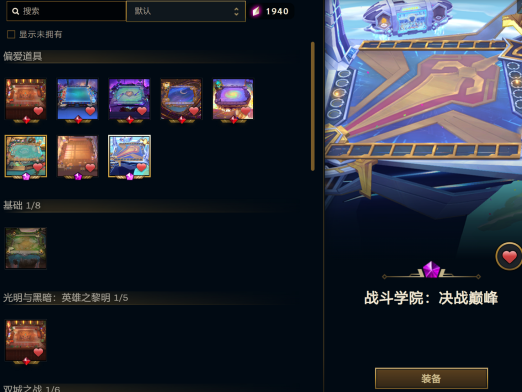Viewport: 522px width, 392px height.
Task: Click the arrow stepper on 默认 dropdown
Action: click(x=236, y=11)
